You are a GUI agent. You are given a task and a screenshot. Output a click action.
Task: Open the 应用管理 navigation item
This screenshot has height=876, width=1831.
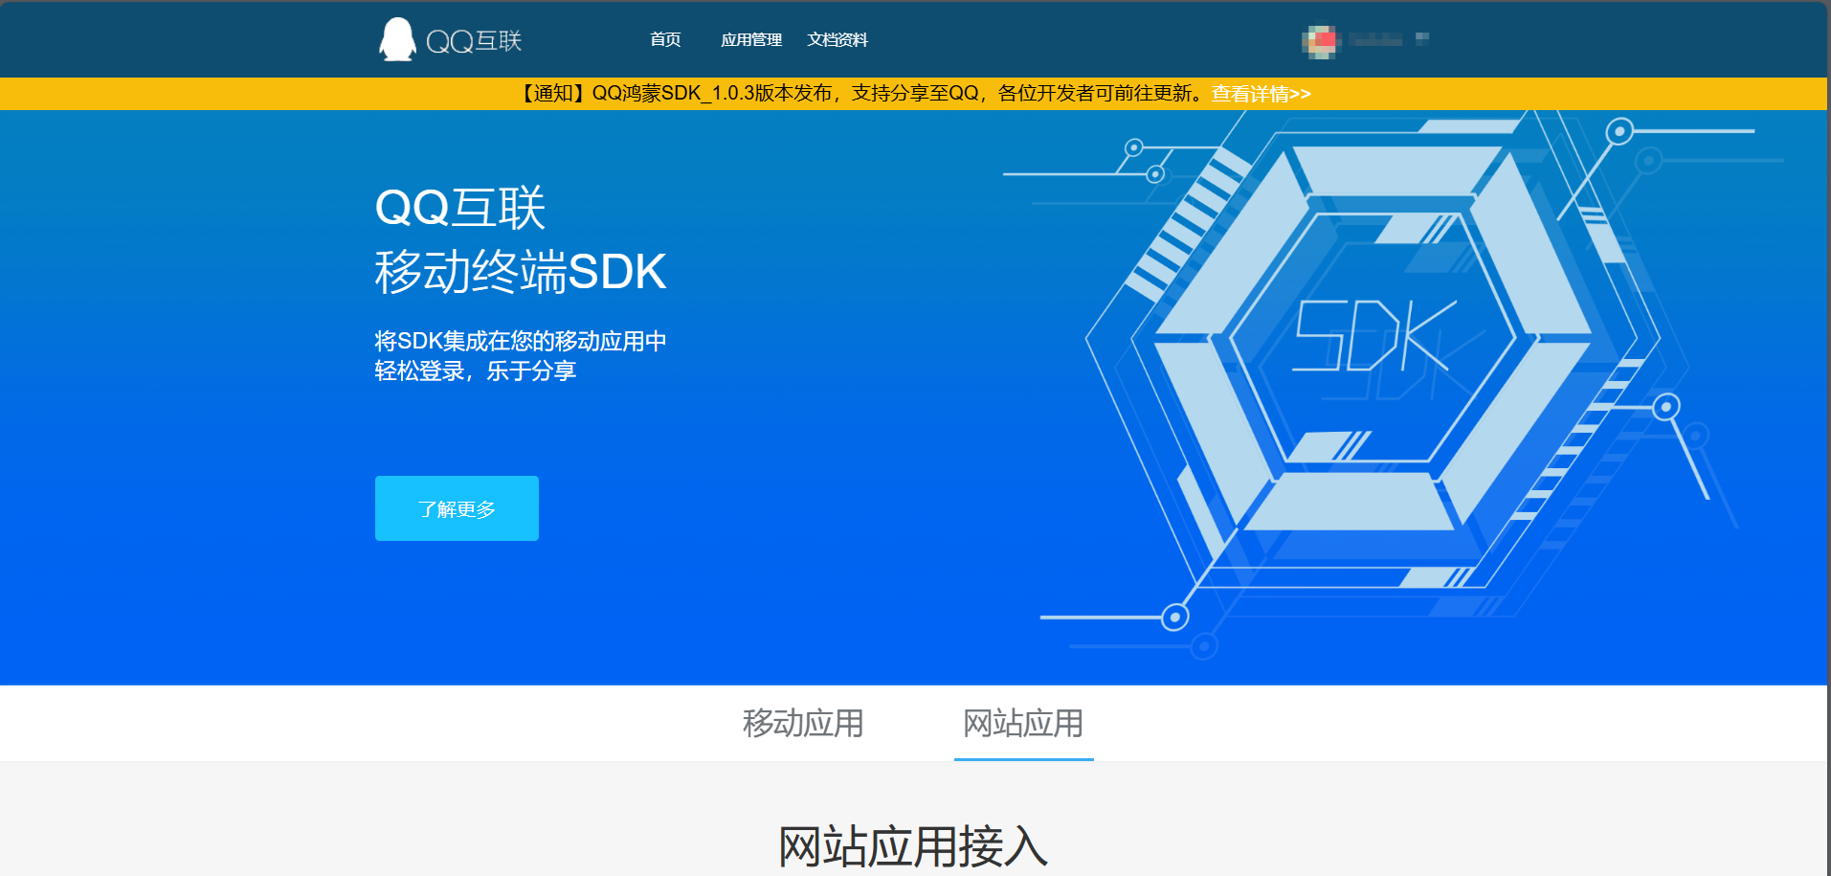(x=750, y=39)
